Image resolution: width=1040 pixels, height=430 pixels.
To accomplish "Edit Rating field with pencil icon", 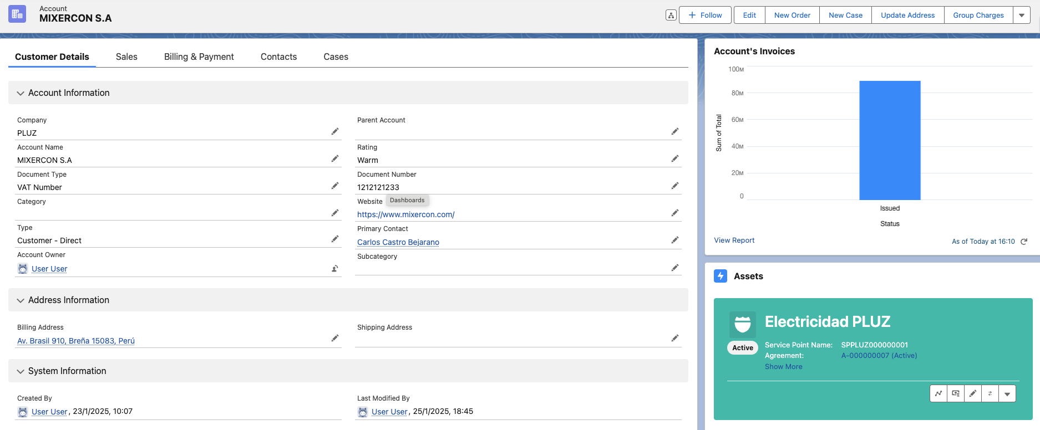I will pyautogui.click(x=675, y=158).
